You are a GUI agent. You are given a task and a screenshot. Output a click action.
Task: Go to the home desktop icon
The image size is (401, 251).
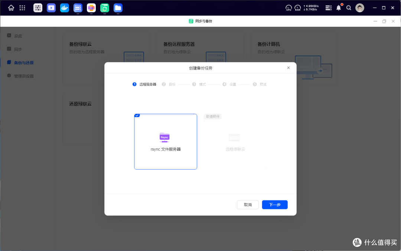11,8
